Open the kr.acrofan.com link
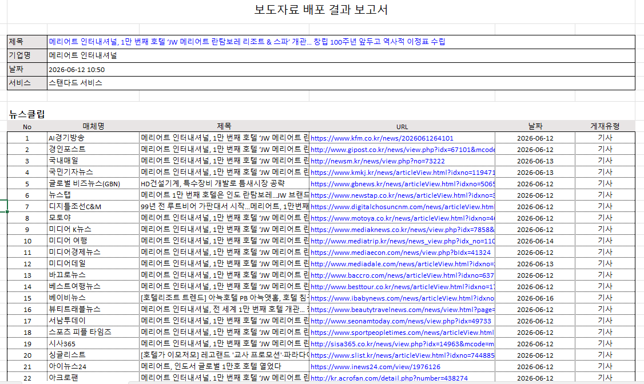The image size is (644, 384). coord(389,378)
